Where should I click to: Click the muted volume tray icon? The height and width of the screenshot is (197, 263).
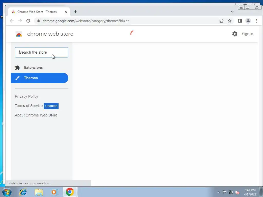(237, 192)
